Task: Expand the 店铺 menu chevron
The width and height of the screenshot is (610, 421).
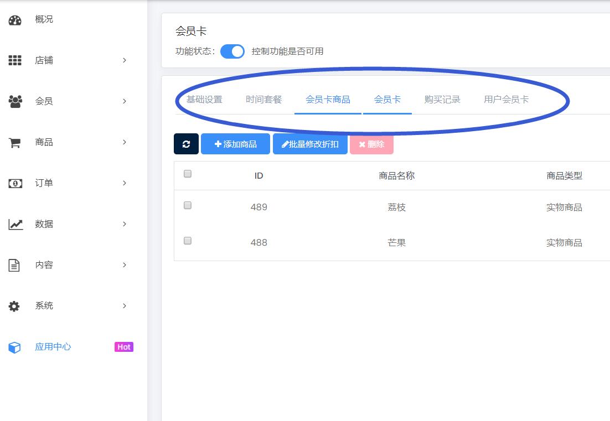Action: tap(125, 60)
